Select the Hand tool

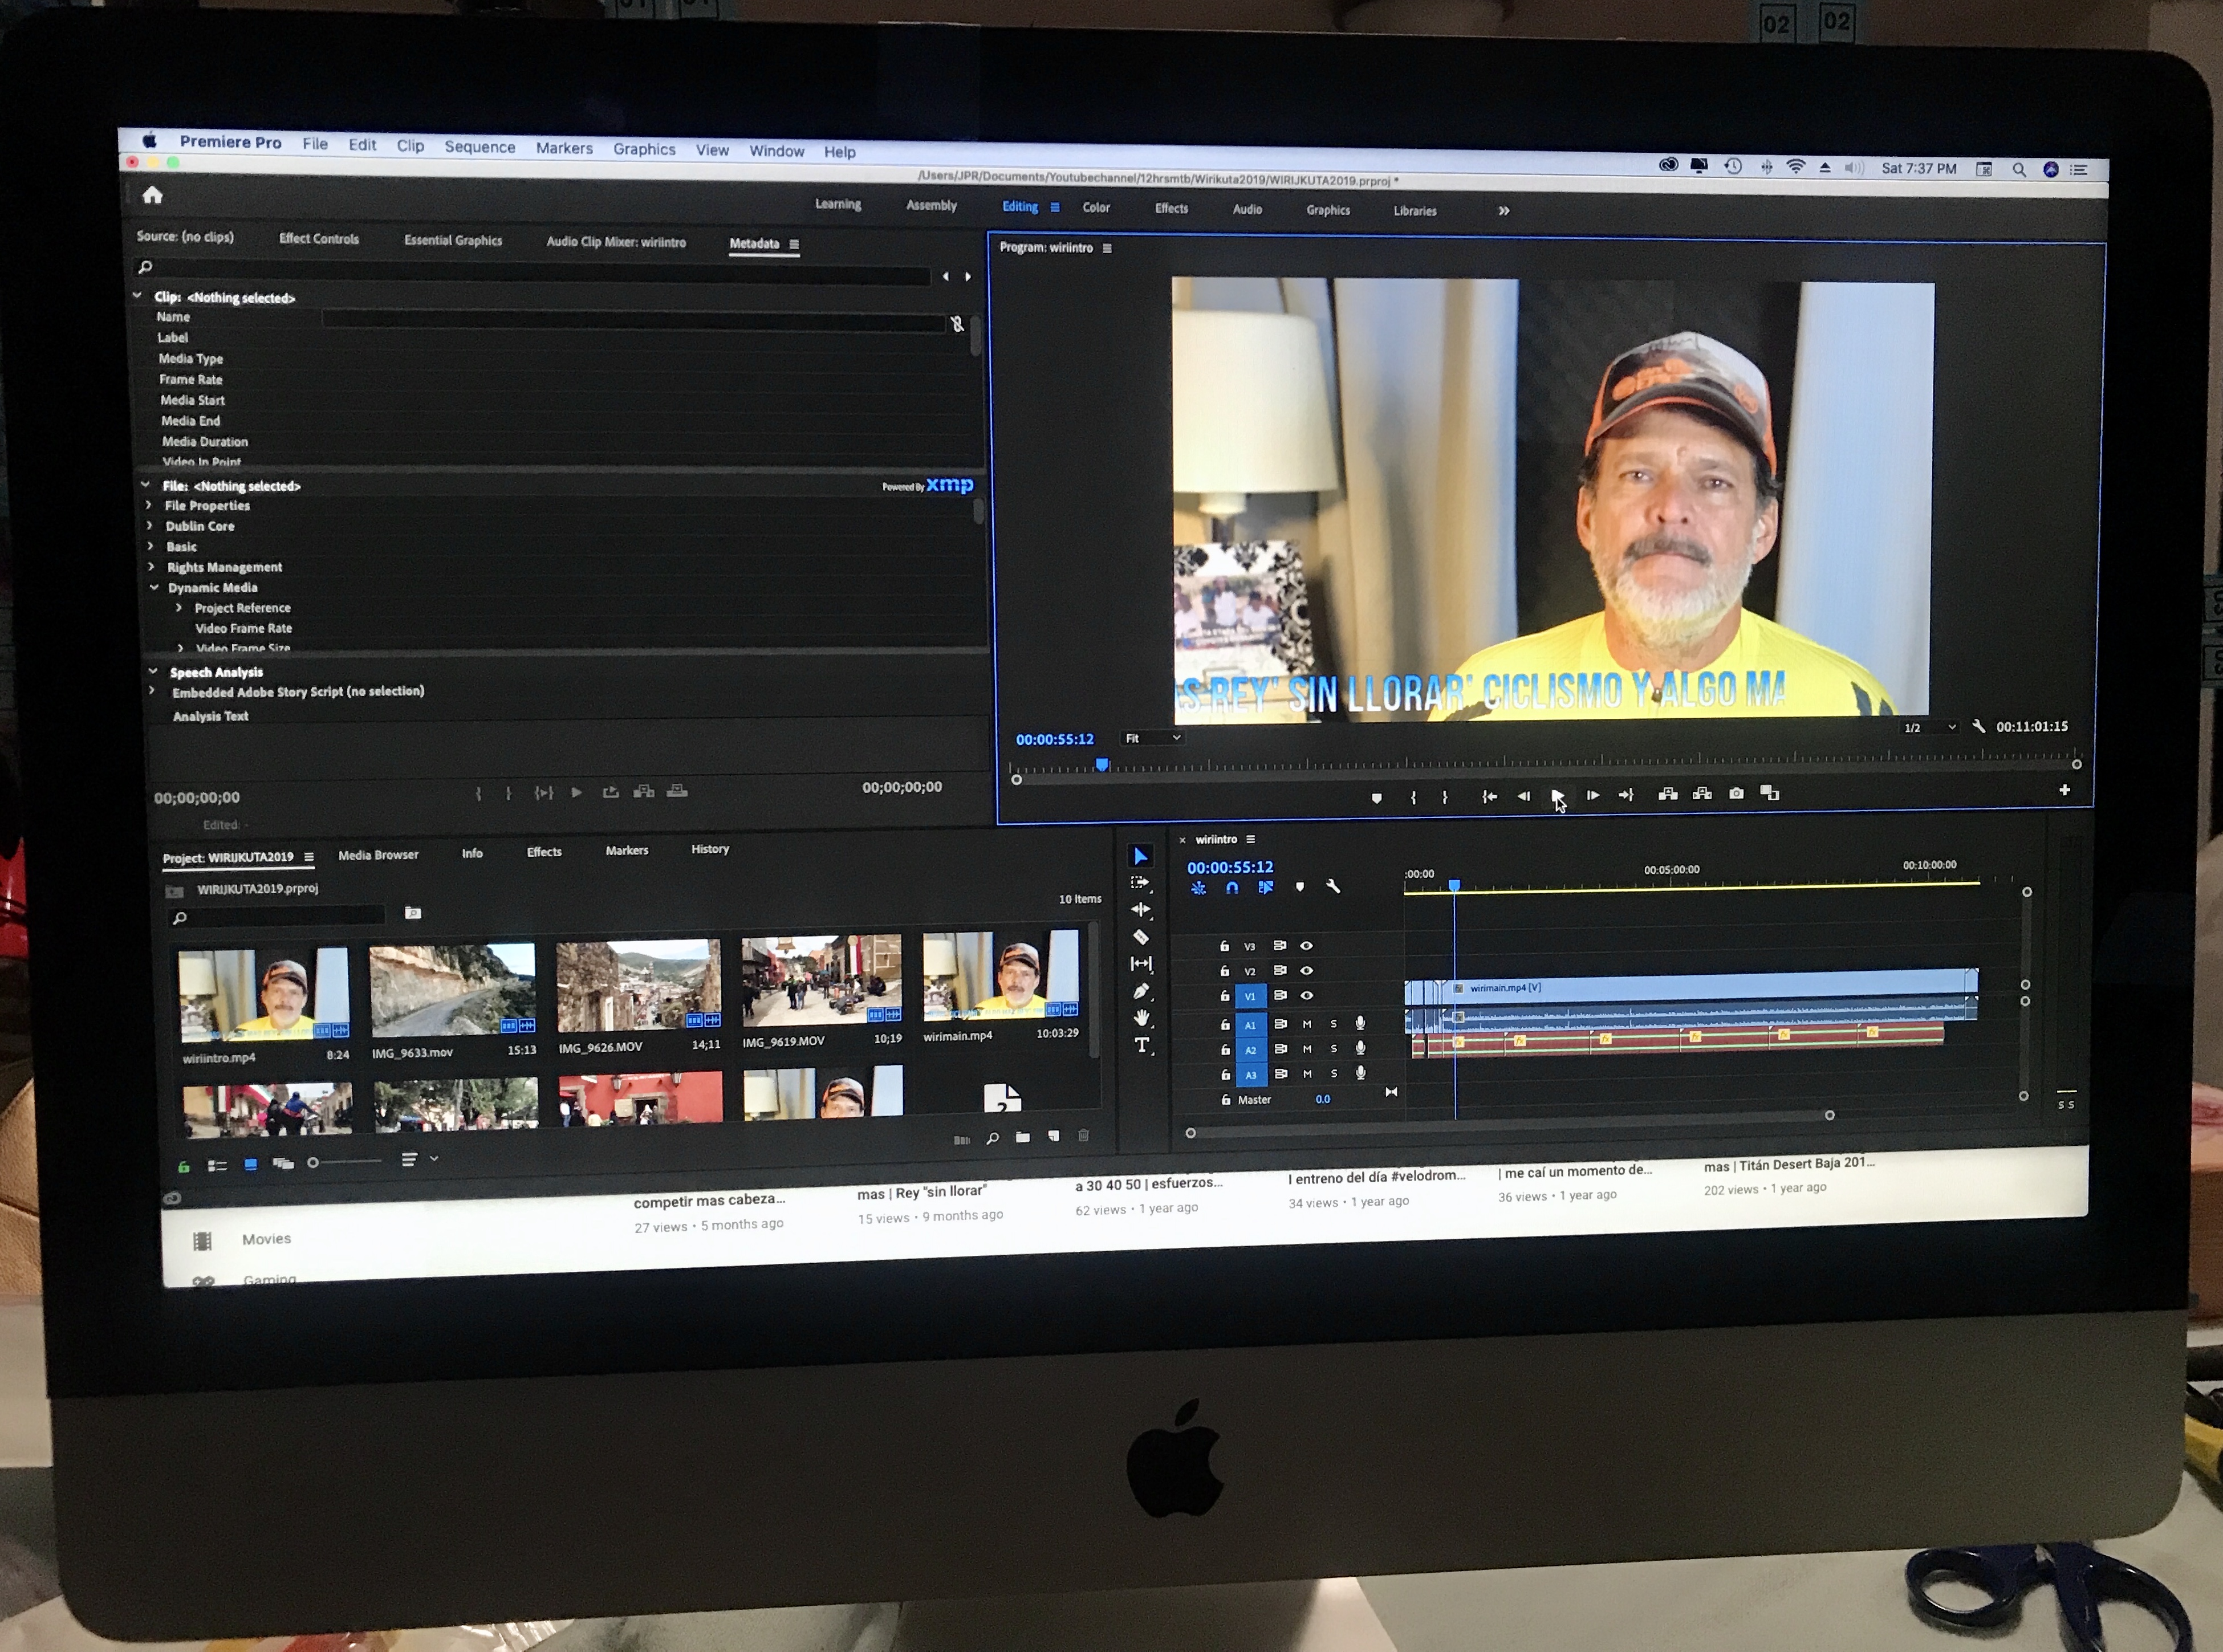[x=1141, y=1018]
